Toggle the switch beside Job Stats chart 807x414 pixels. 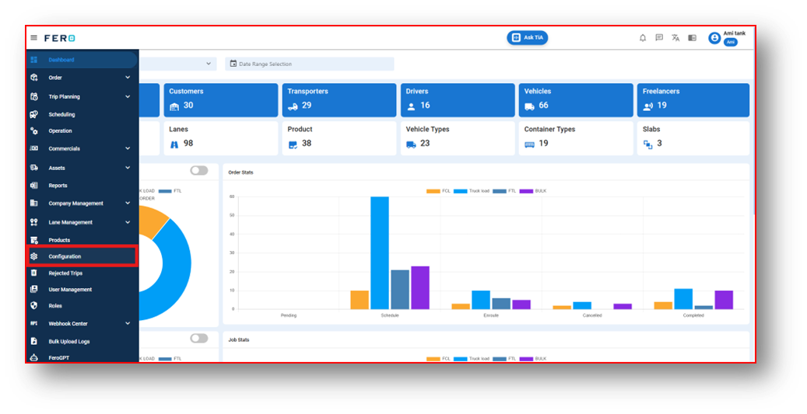199,338
